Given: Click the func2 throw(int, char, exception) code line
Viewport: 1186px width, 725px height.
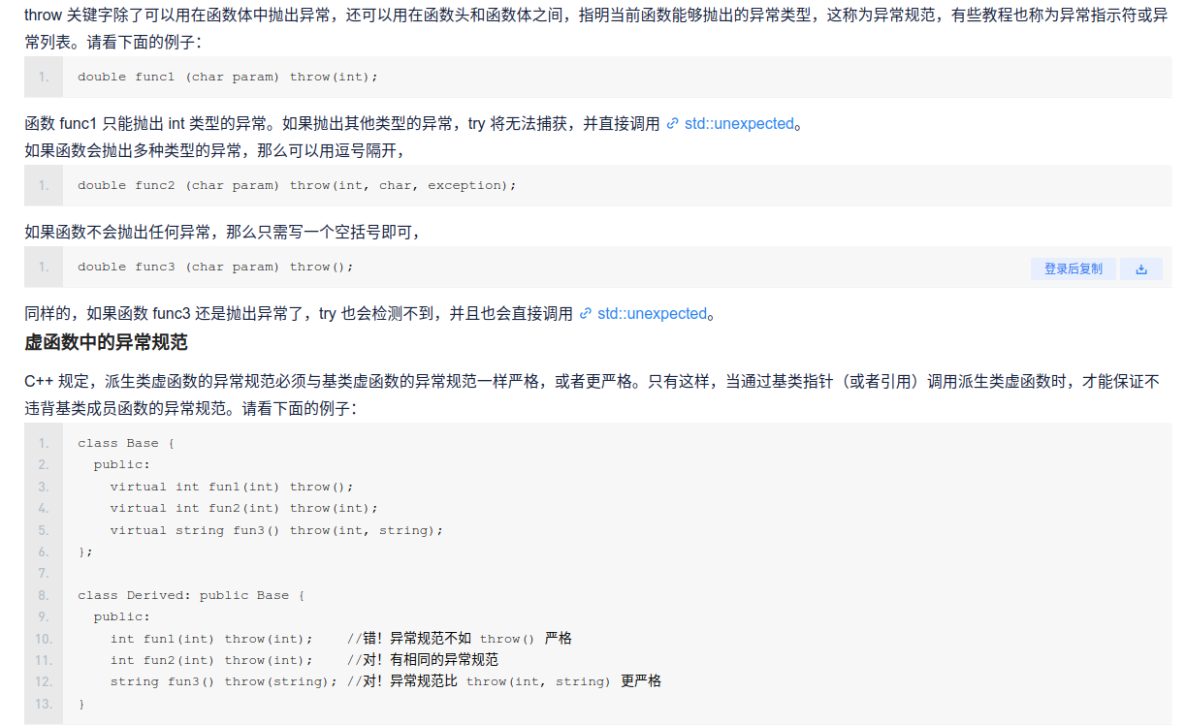Looking at the screenshot, I should click(297, 185).
